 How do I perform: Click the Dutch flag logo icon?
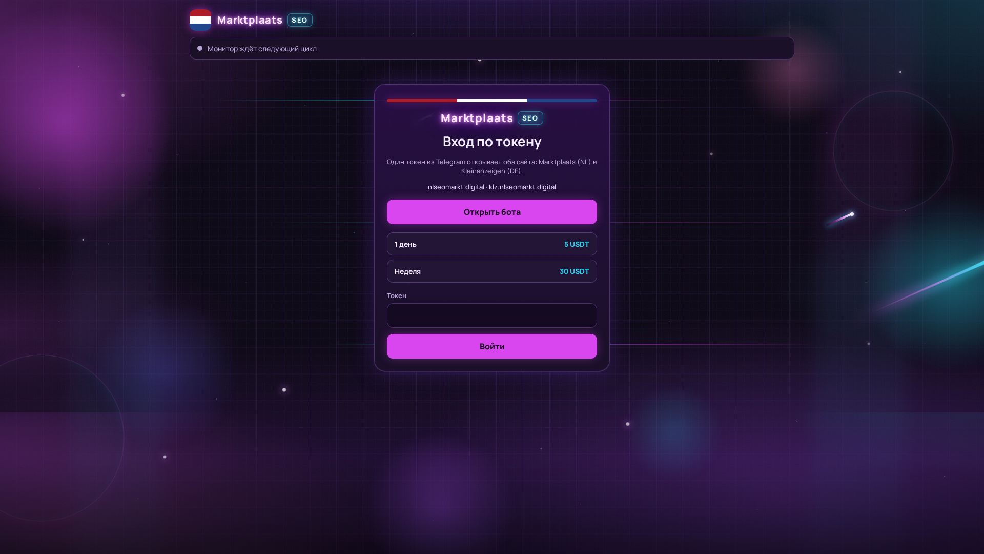coord(200,20)
